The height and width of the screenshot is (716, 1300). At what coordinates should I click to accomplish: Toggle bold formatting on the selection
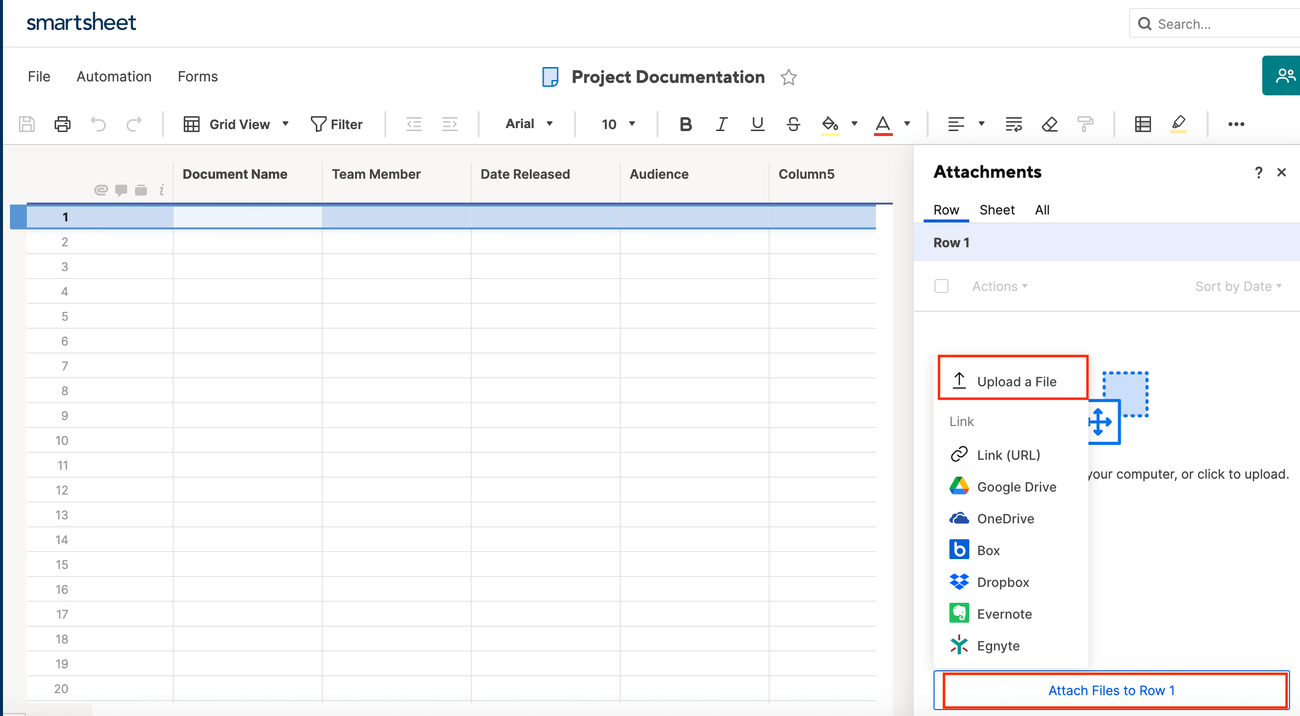pyautogui.click(x=685, y=124)
